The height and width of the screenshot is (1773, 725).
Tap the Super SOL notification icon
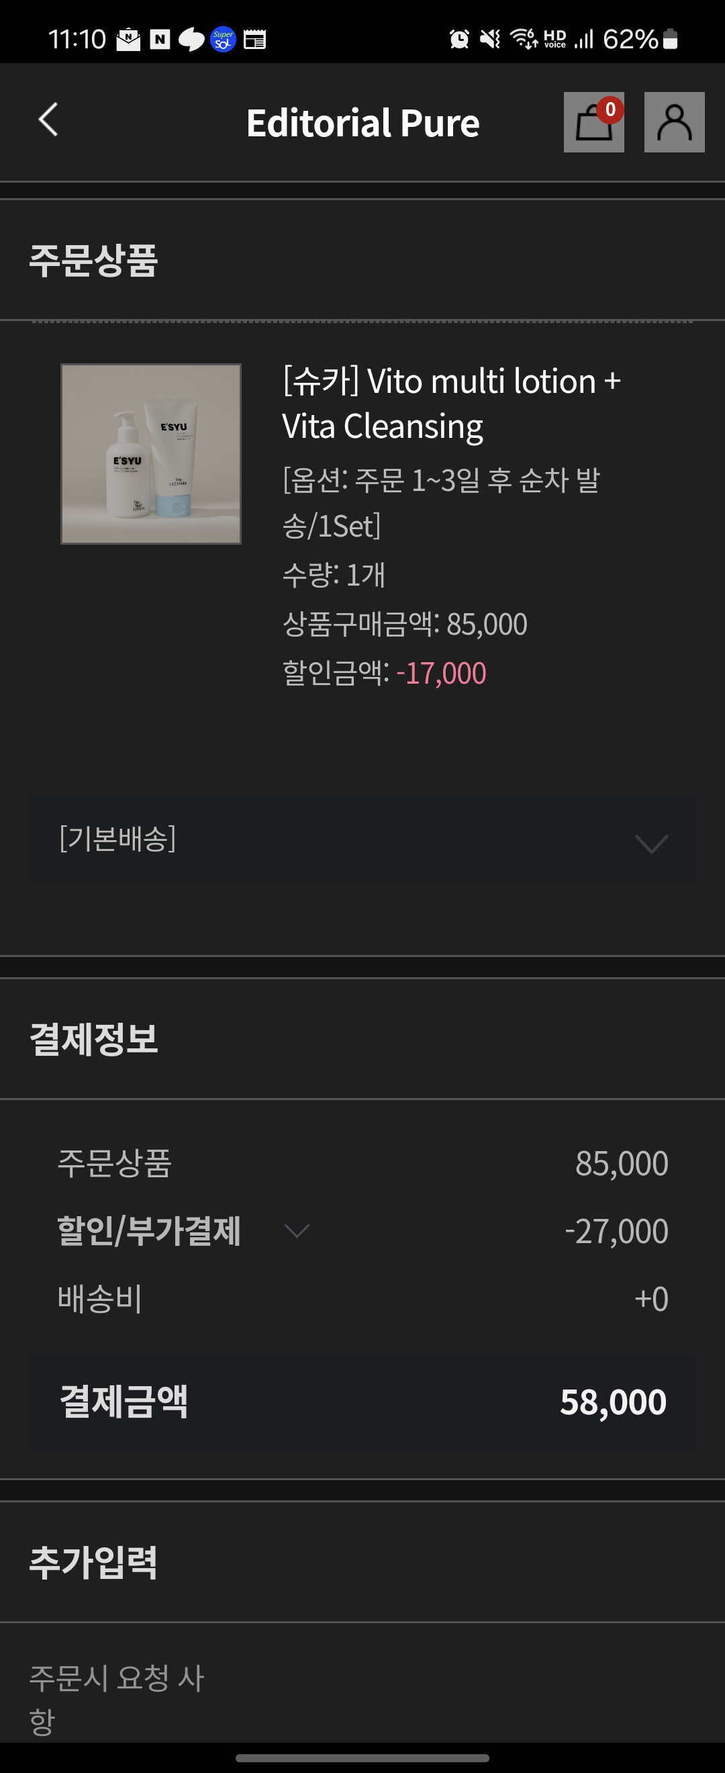pos(223,39)
